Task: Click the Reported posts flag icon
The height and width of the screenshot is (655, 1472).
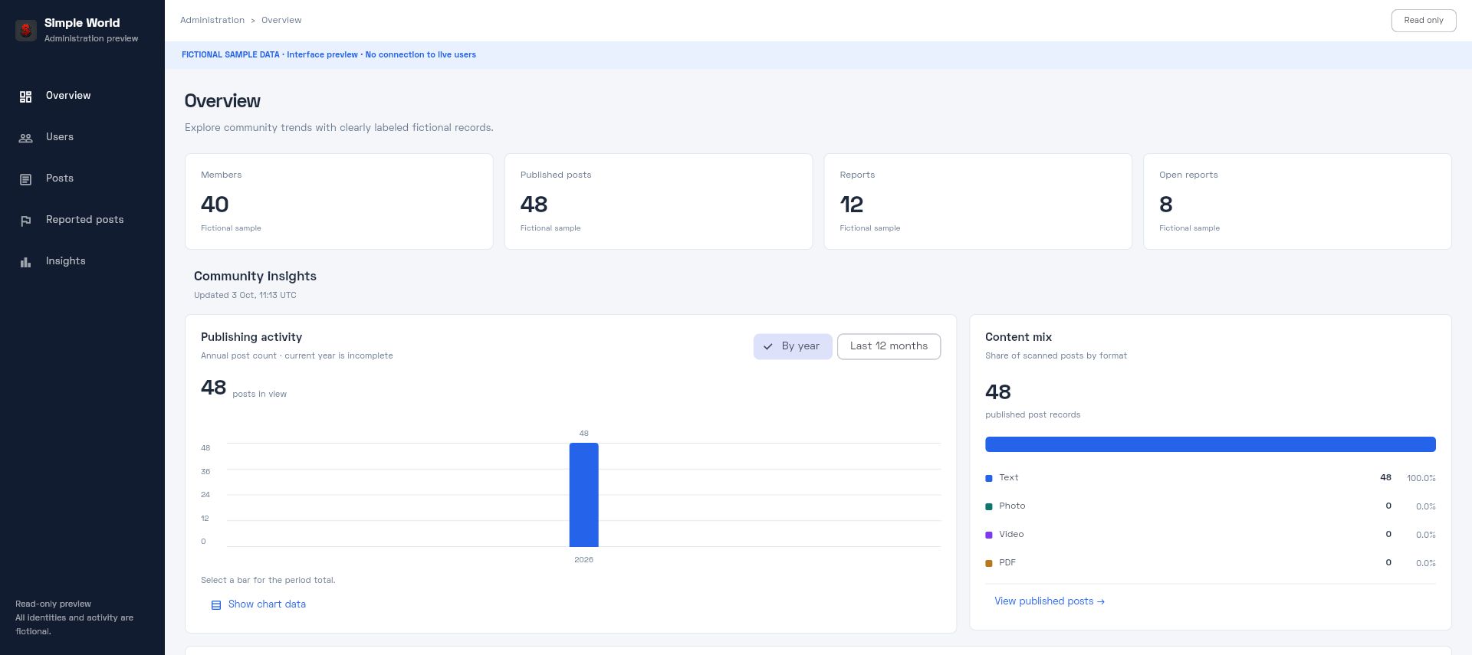Action: (25, 221)
